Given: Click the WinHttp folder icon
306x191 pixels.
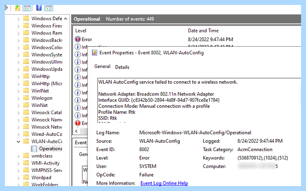Looking at the screenshot, I should [x=26, y=76].
